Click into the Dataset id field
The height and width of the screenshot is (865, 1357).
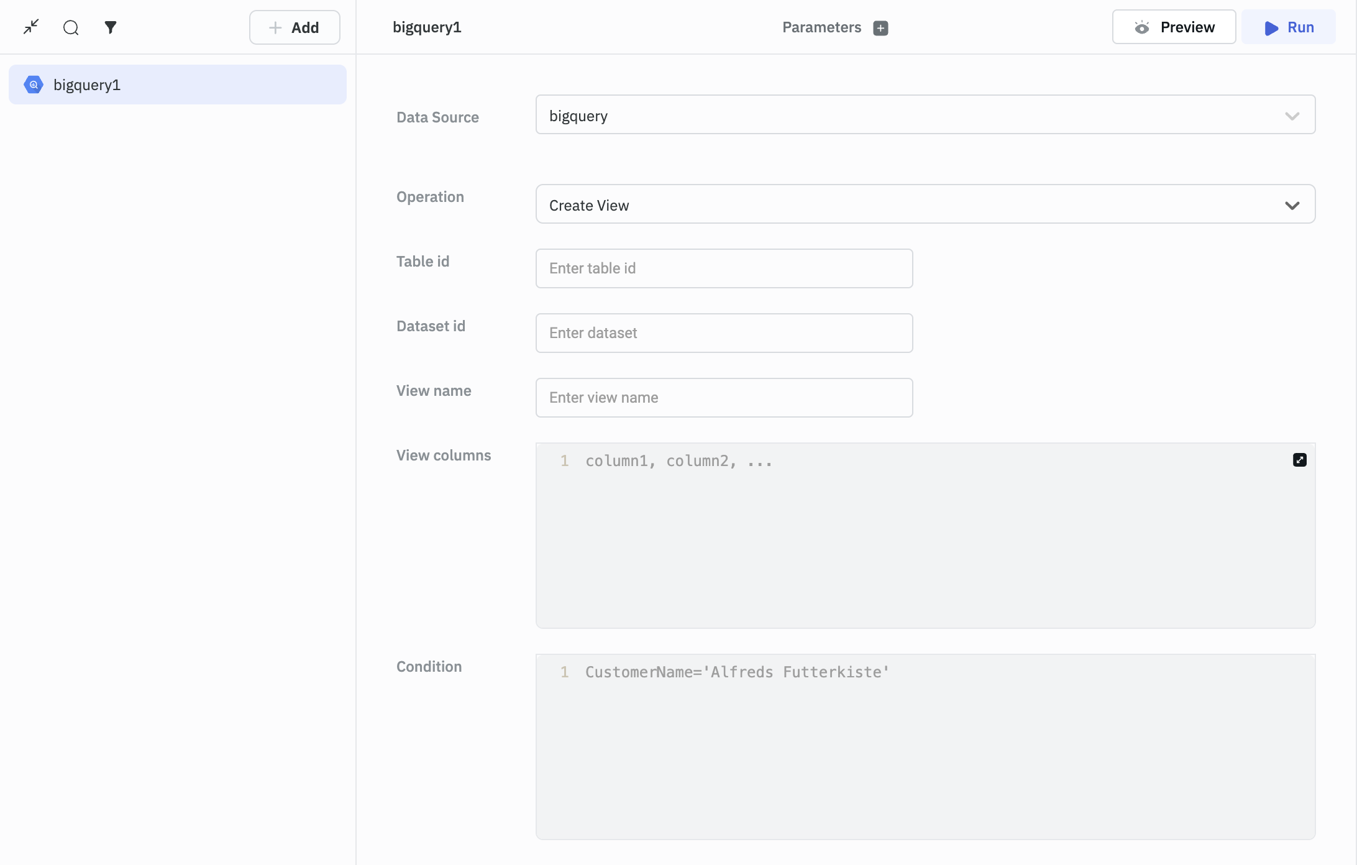pyautogui.click(x=724, y=333)
